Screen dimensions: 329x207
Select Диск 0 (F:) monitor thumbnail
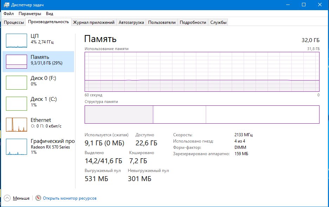pos(16,83)
